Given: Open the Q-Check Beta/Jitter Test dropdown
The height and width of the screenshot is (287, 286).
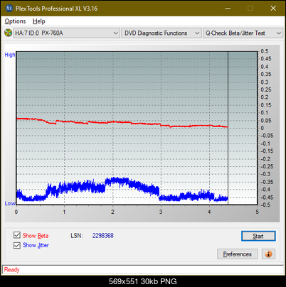Looking at the screenshot, I should 243,33.
